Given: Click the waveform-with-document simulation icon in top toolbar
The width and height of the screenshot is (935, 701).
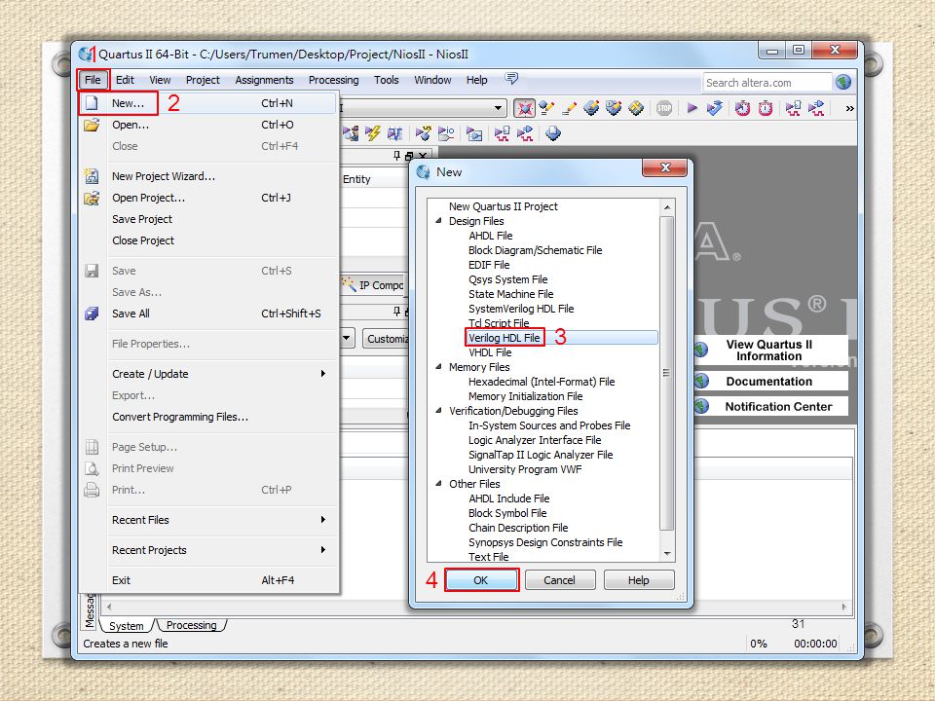Looking at the screenshot, I should click(x=793, y=108).
